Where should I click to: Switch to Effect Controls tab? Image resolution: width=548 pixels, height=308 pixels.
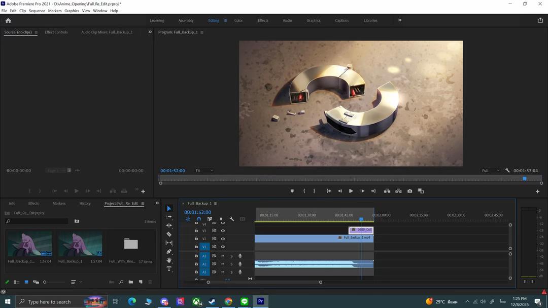(x=56, y=32)
